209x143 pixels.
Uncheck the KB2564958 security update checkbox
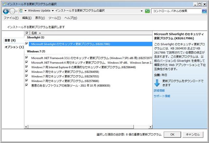coord(26,71)
